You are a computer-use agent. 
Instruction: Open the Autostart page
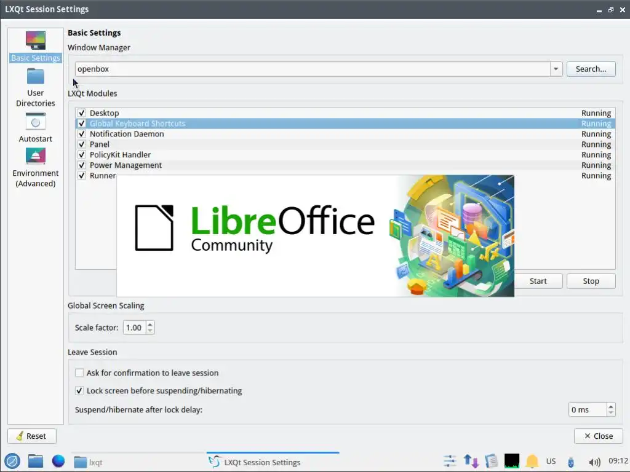(x=35, y=128)
